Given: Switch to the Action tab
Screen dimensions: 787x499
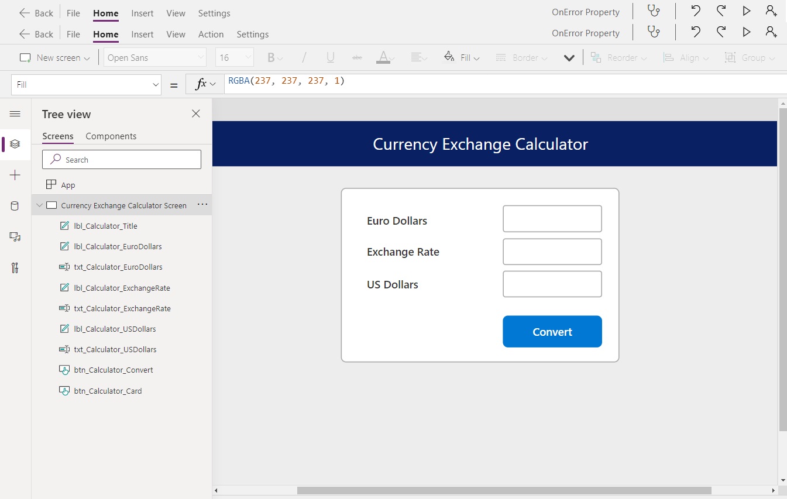Looking at the screenshot, I should [211, 34].
